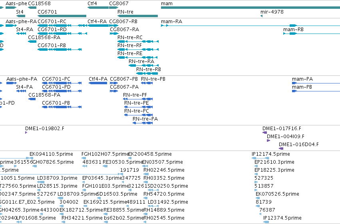Select the DME1-017F16.F marker
Viewport: 340px width, 224px height.
(x=265, y=133)
